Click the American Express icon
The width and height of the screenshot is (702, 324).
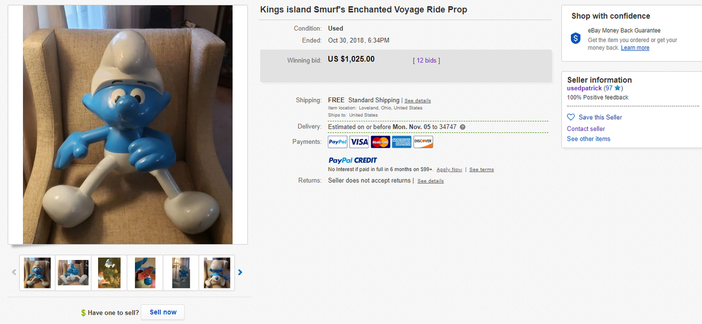click(401, 142)
